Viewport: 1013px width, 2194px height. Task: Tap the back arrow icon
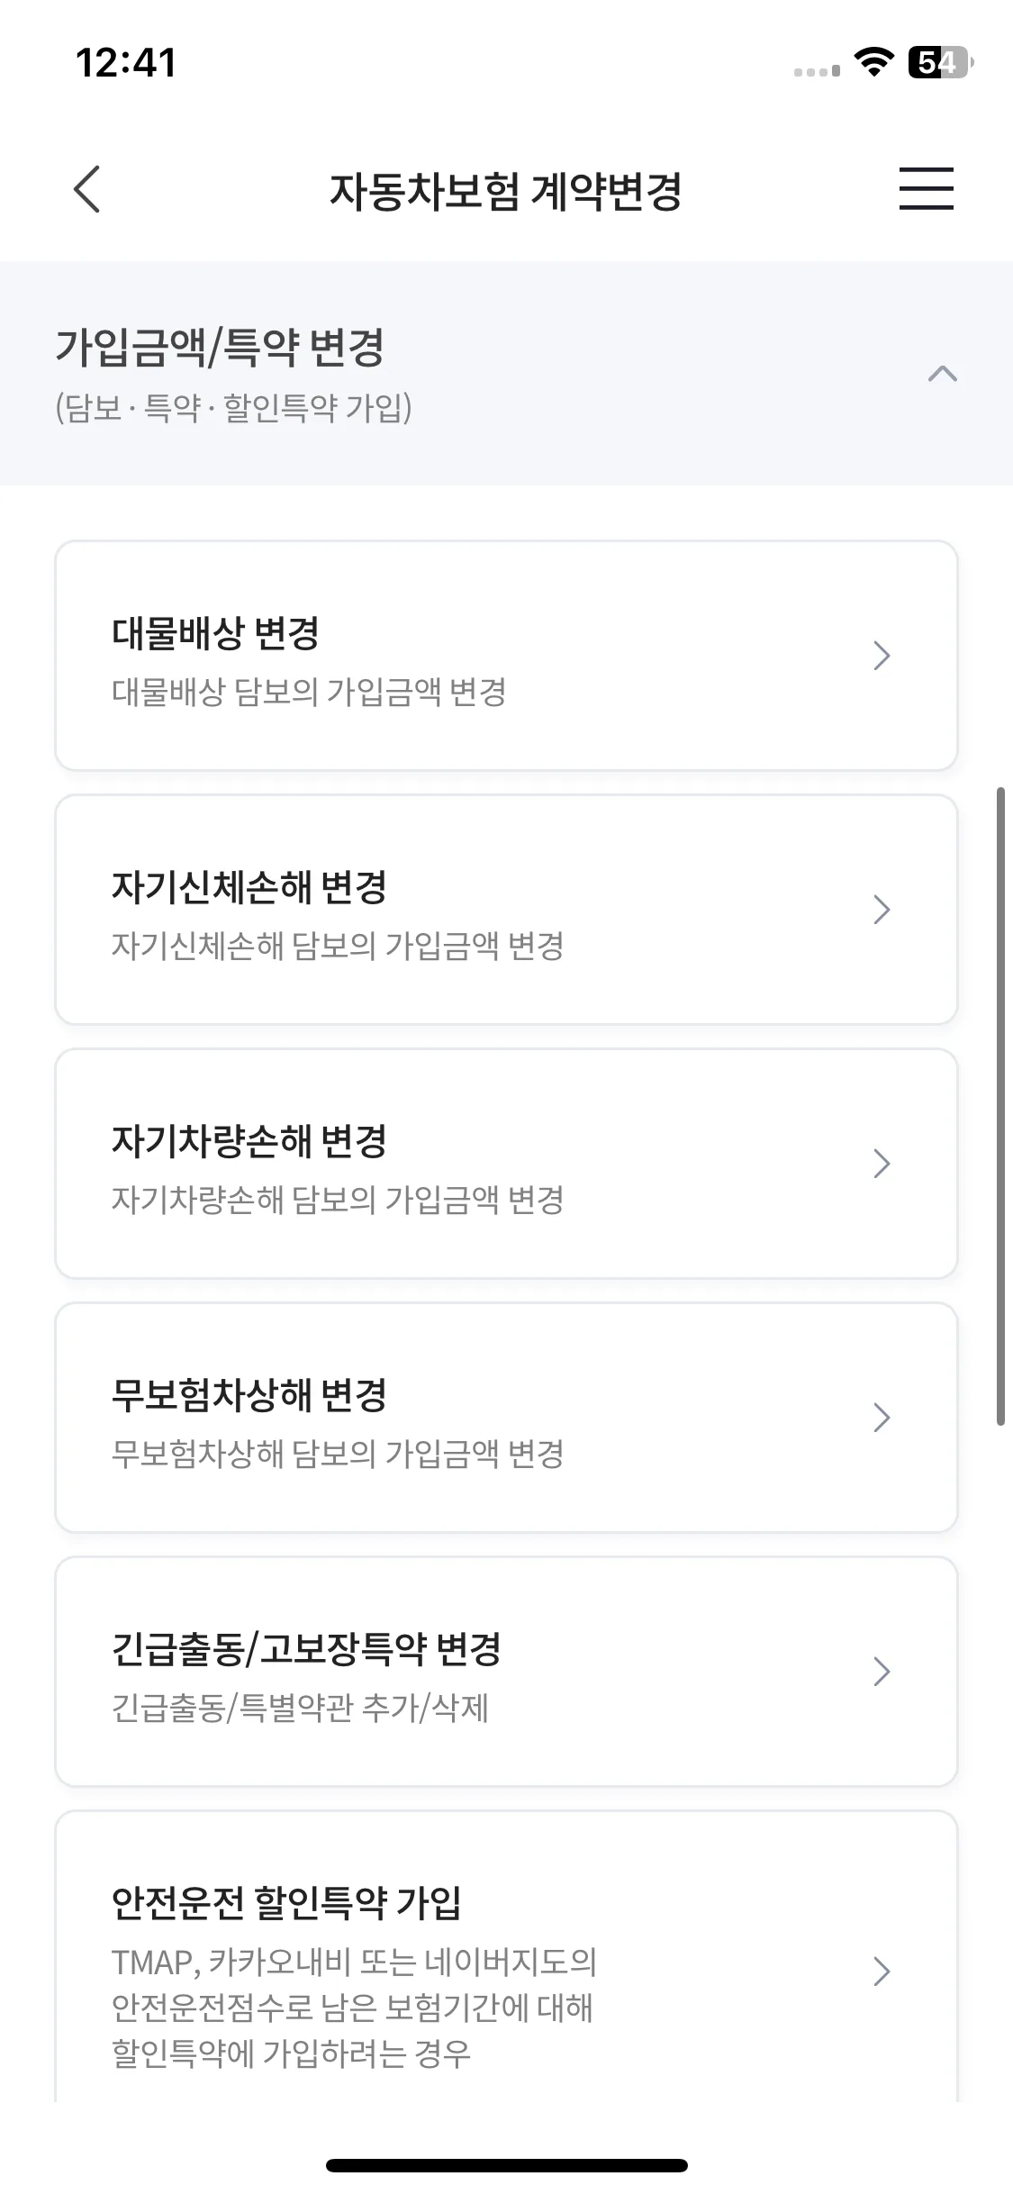87,189
